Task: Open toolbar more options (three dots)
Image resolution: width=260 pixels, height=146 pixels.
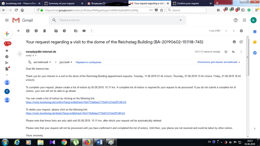Action: pyautogui.click(x=92, y=31)
